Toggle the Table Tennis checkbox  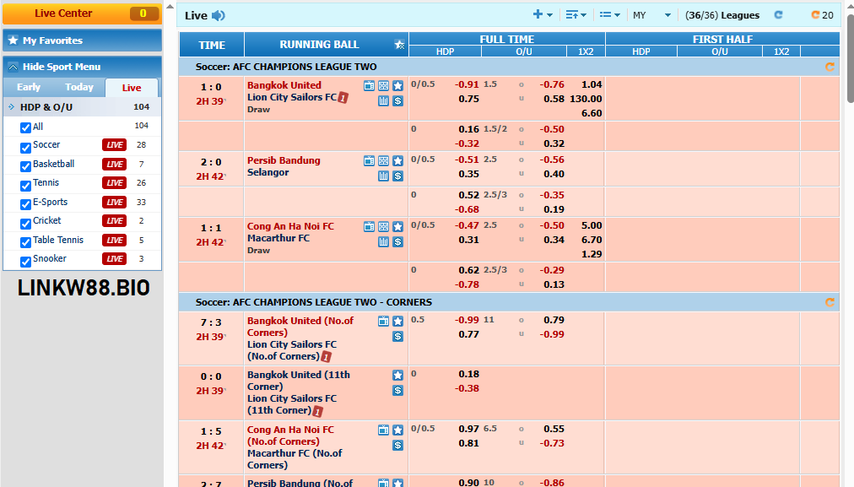pos(25,241)
